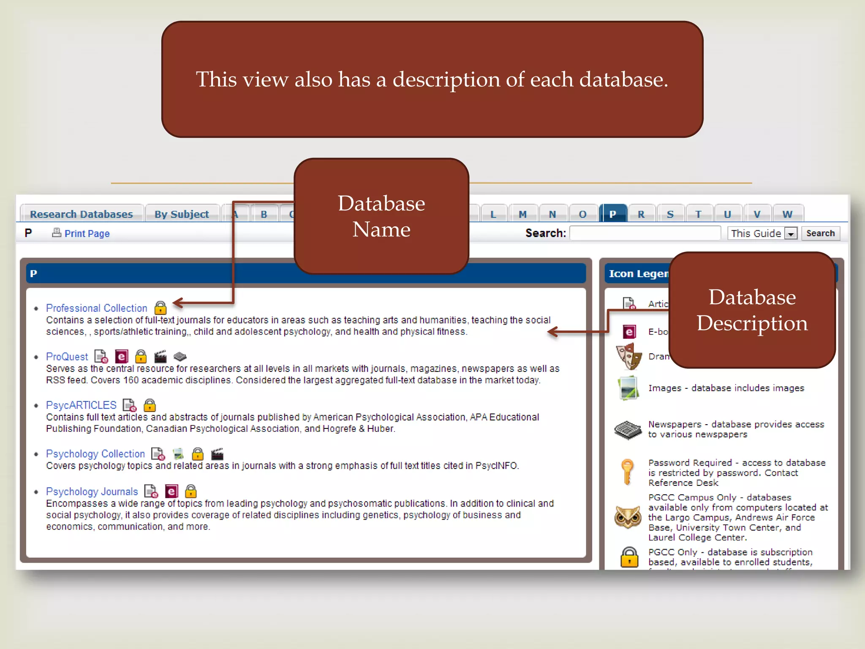Click the blue P section header bar
The height and width of the screenshot is (649, 865).
[306, 273]
